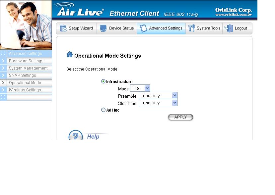Click the Help question mark icon

(x=76, y=135)
